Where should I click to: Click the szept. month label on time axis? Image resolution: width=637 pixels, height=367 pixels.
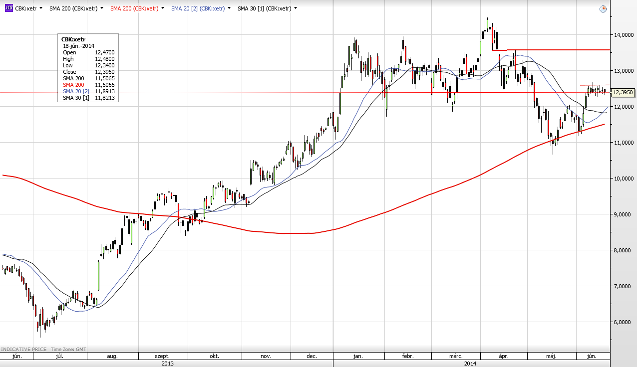pos(162,357)
